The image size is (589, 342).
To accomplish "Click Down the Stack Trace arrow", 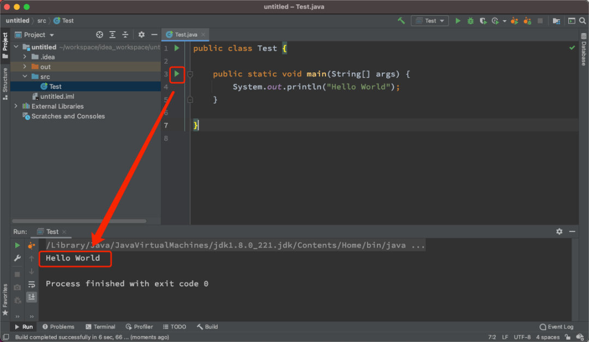I will pos(32,271).
